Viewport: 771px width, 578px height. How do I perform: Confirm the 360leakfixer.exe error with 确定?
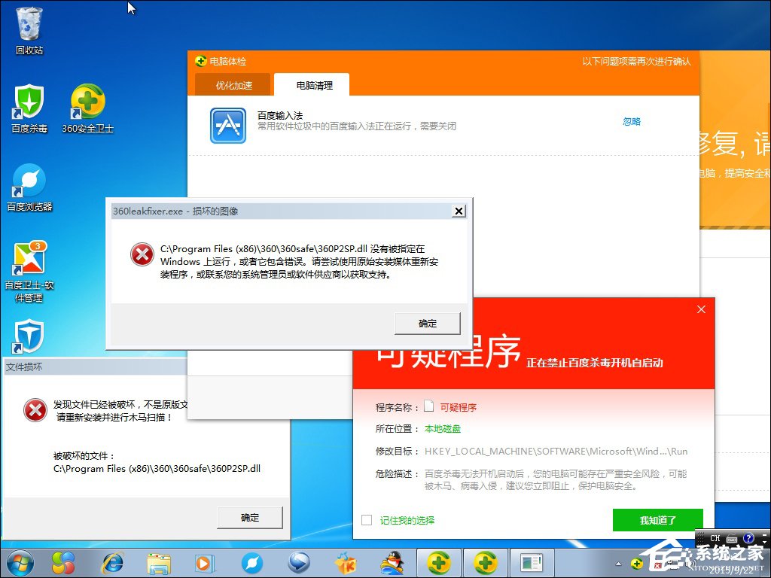(x=427, y=323)
